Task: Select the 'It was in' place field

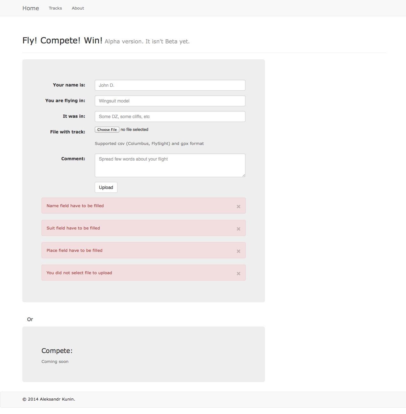Action: click(x=170, y=117)
